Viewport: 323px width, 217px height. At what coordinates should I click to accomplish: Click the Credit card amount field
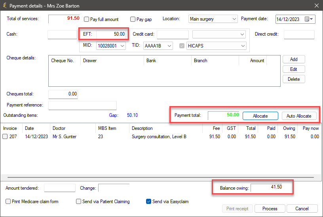[173, 34]
